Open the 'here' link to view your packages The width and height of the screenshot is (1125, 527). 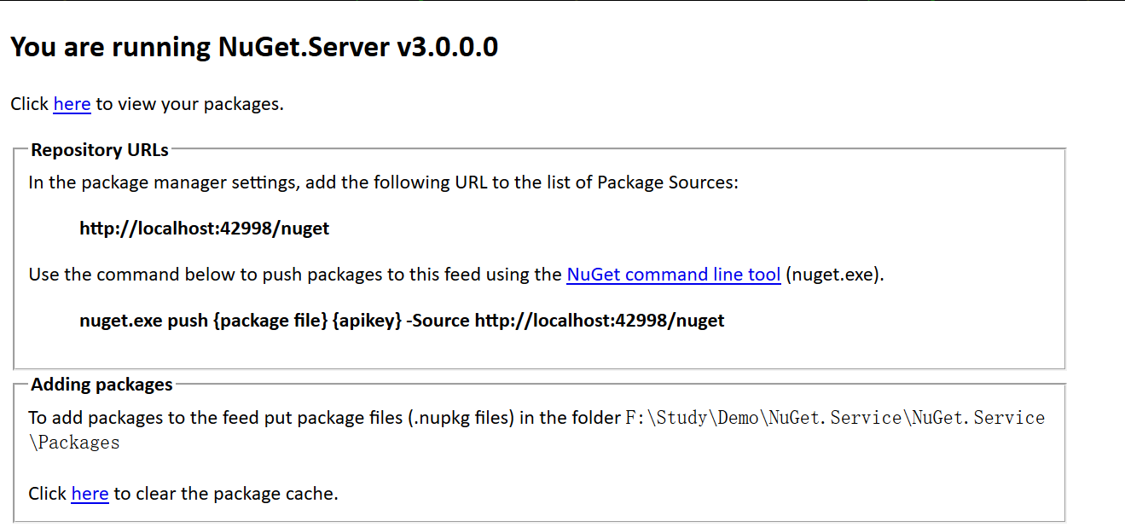72,104
